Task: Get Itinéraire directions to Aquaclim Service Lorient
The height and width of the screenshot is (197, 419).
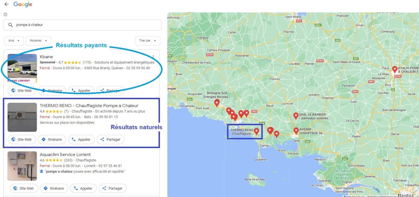Action: click(x=54, y=189)
